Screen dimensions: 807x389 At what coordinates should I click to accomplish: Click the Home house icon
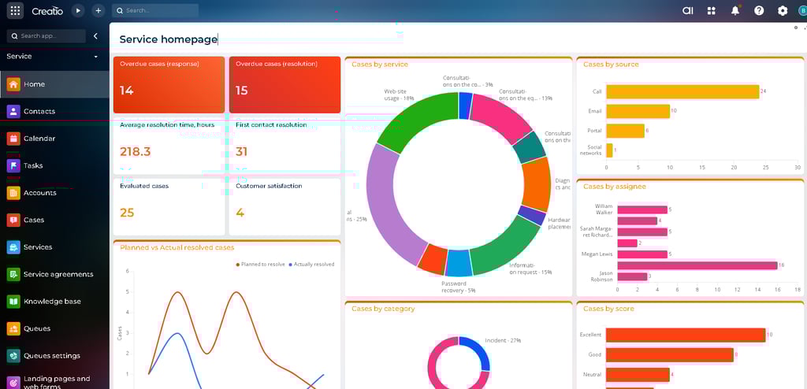[x=13, y=84]
